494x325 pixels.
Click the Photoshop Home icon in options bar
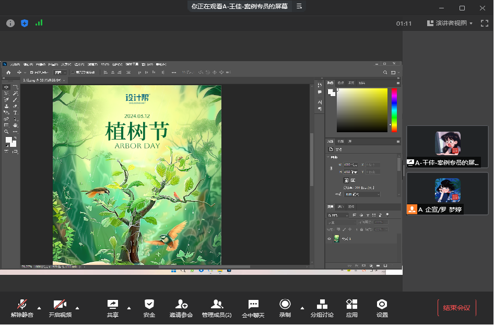(8, 73)
